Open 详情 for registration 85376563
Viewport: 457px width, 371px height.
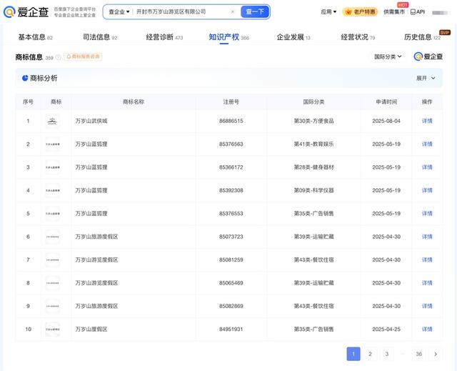[x=427, y=144]
